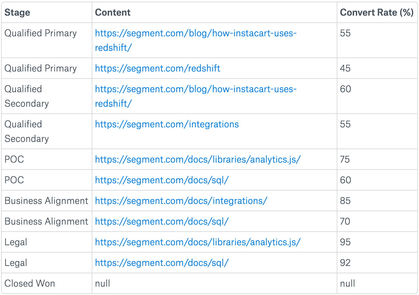Image resolution: width=419 pixels, height=295 pixels.
Task: Open the instacart-redshift link in Qualified Primary row
Action: [196, 34]
